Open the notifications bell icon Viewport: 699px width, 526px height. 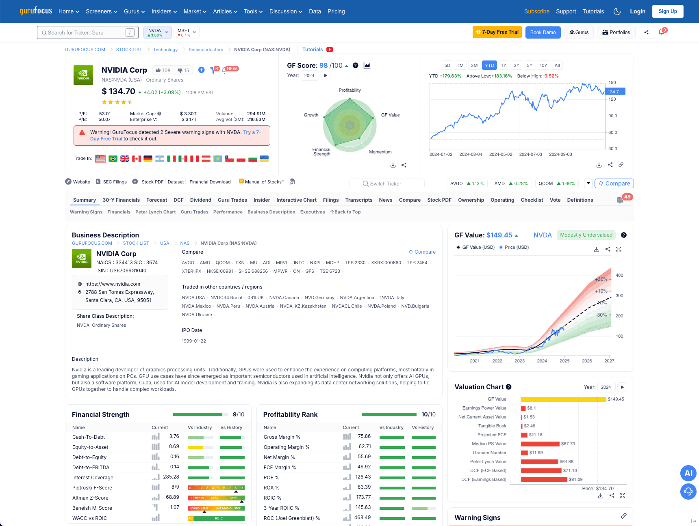click(x=661, y=32)
